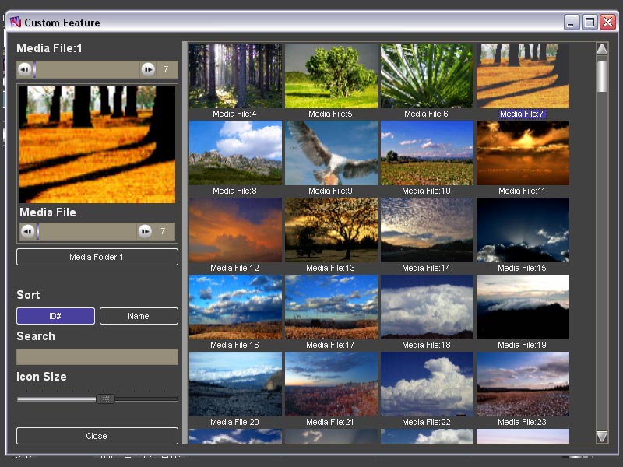Click the Icon Size slider handle
The width and height of the screenshot is (623, 467).
pyautogui.click(x=106, y=399)
